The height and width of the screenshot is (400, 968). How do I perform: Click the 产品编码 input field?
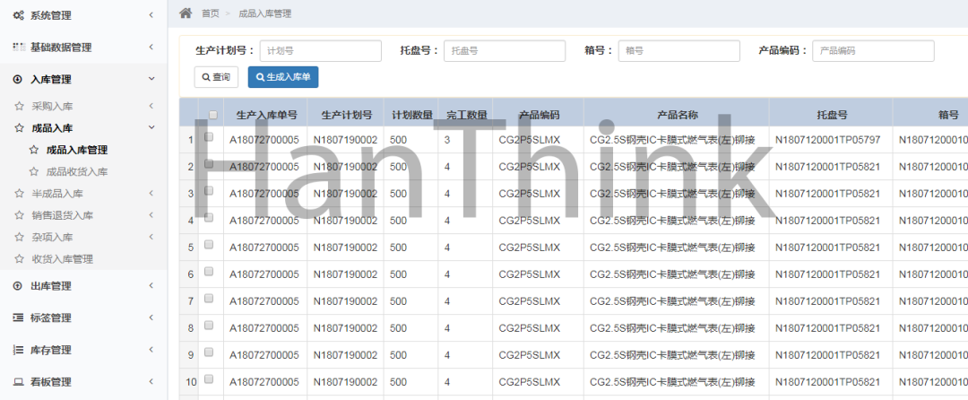[872, 51]
